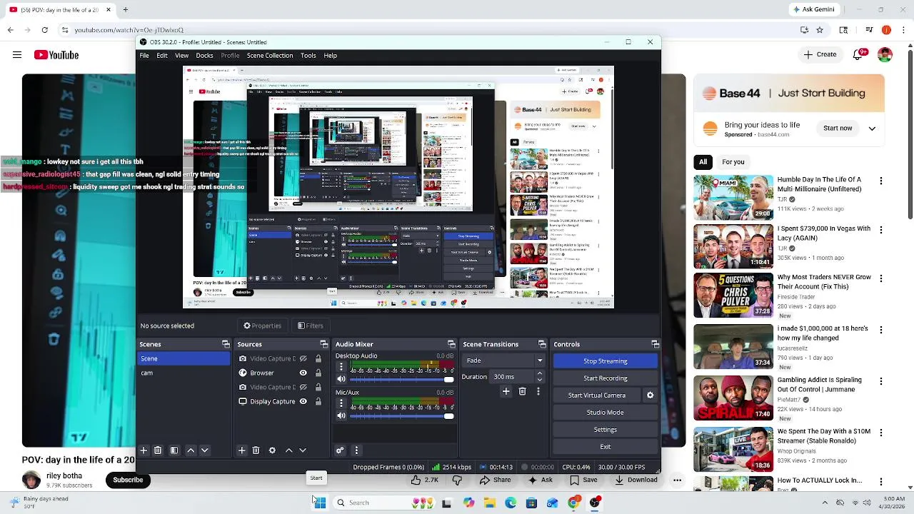The width and height of the screenshot is (914, 514).
Task: Open the Mic/Aux three-dot menu
Action: [341, 403]
